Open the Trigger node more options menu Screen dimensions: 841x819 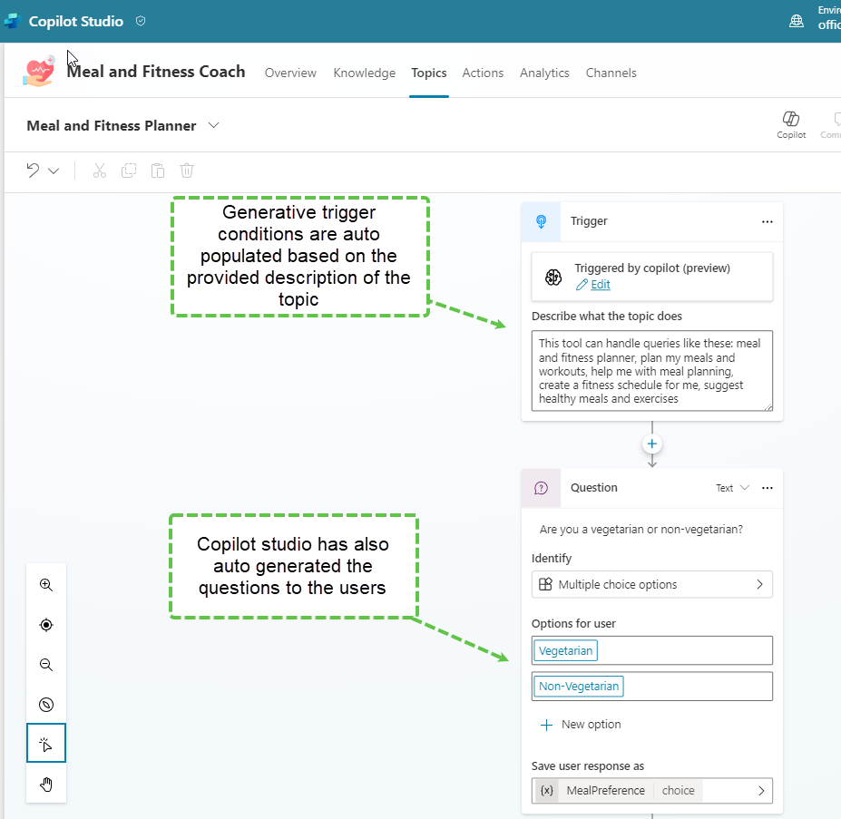point(768,221)
